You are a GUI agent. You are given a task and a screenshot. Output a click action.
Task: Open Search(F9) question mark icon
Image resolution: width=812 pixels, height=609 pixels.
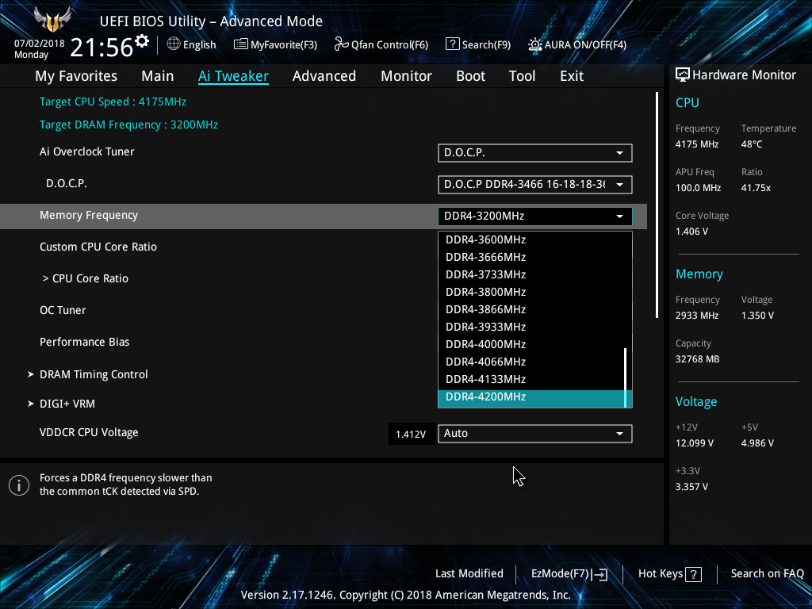[x=452, y=44]
